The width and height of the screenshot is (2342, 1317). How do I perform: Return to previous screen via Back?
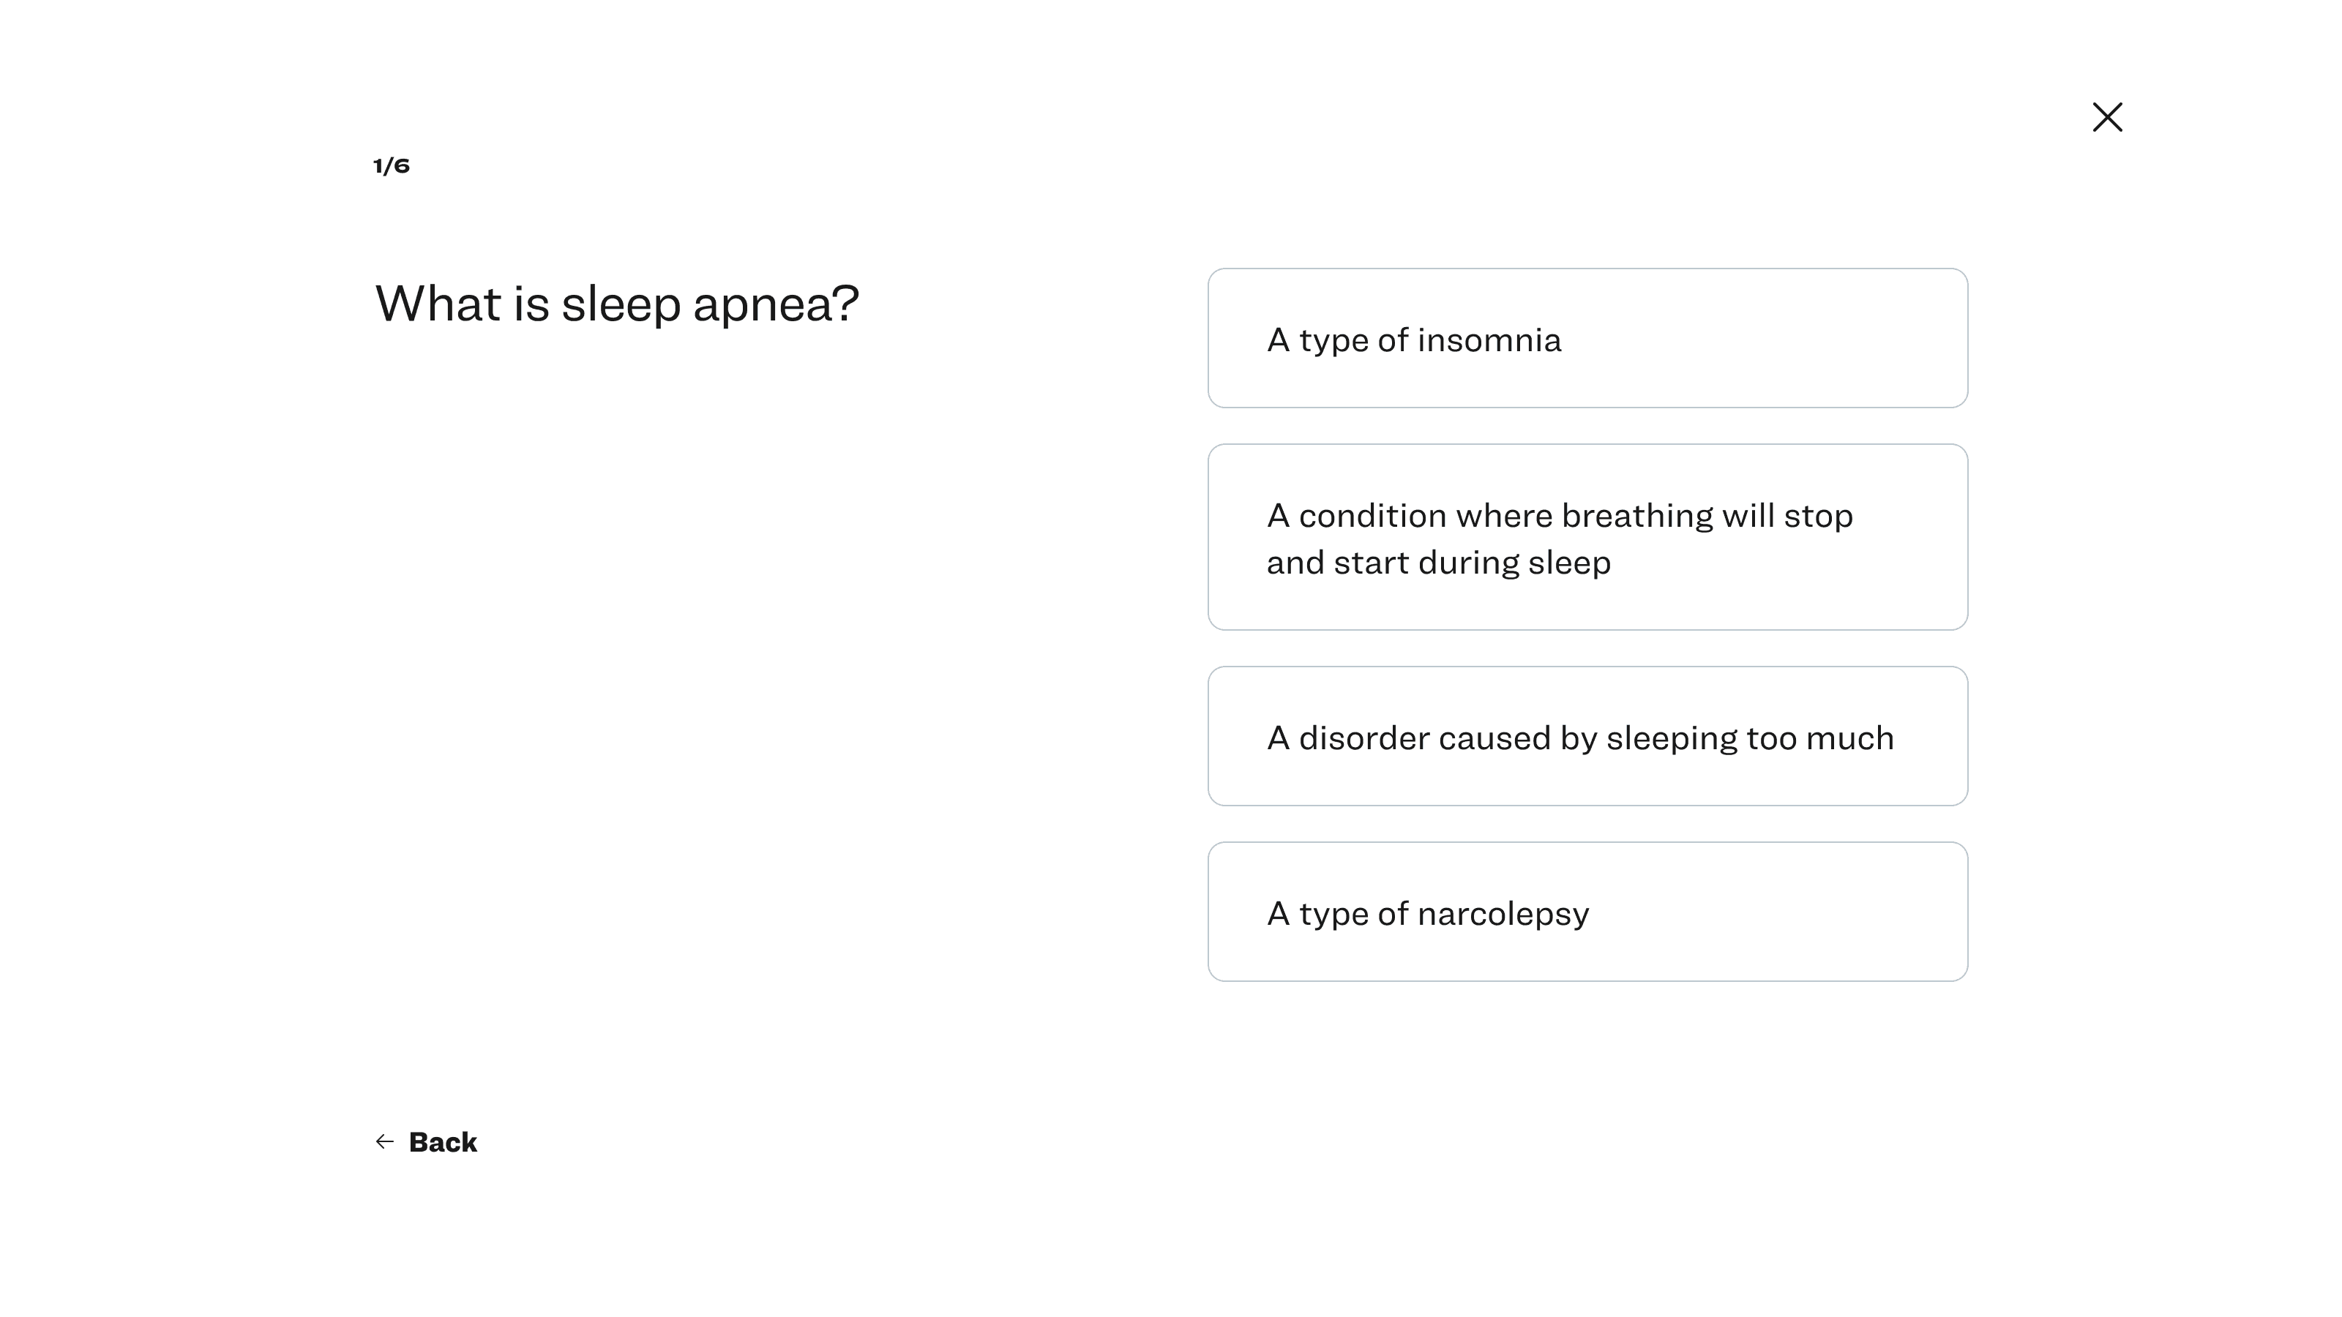pos(442,1141)
